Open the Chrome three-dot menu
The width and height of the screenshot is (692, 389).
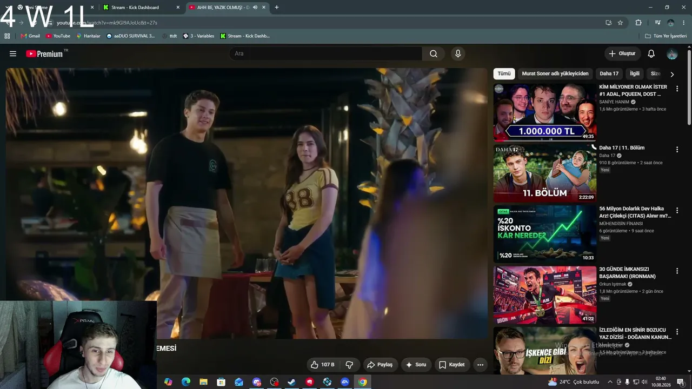pos(683,23)
